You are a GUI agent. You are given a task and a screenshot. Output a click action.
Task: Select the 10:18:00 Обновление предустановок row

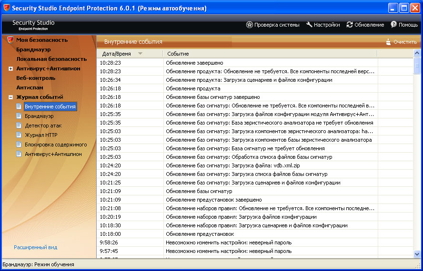(255, 234)
